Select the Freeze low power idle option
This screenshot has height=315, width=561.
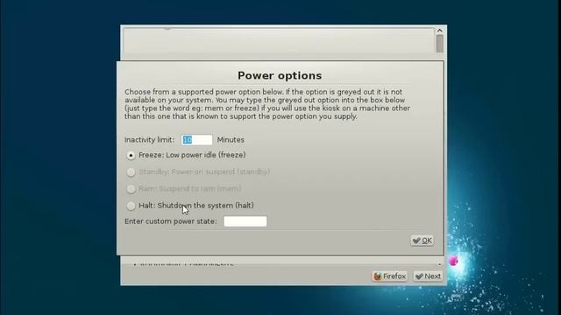click(131, 156)
